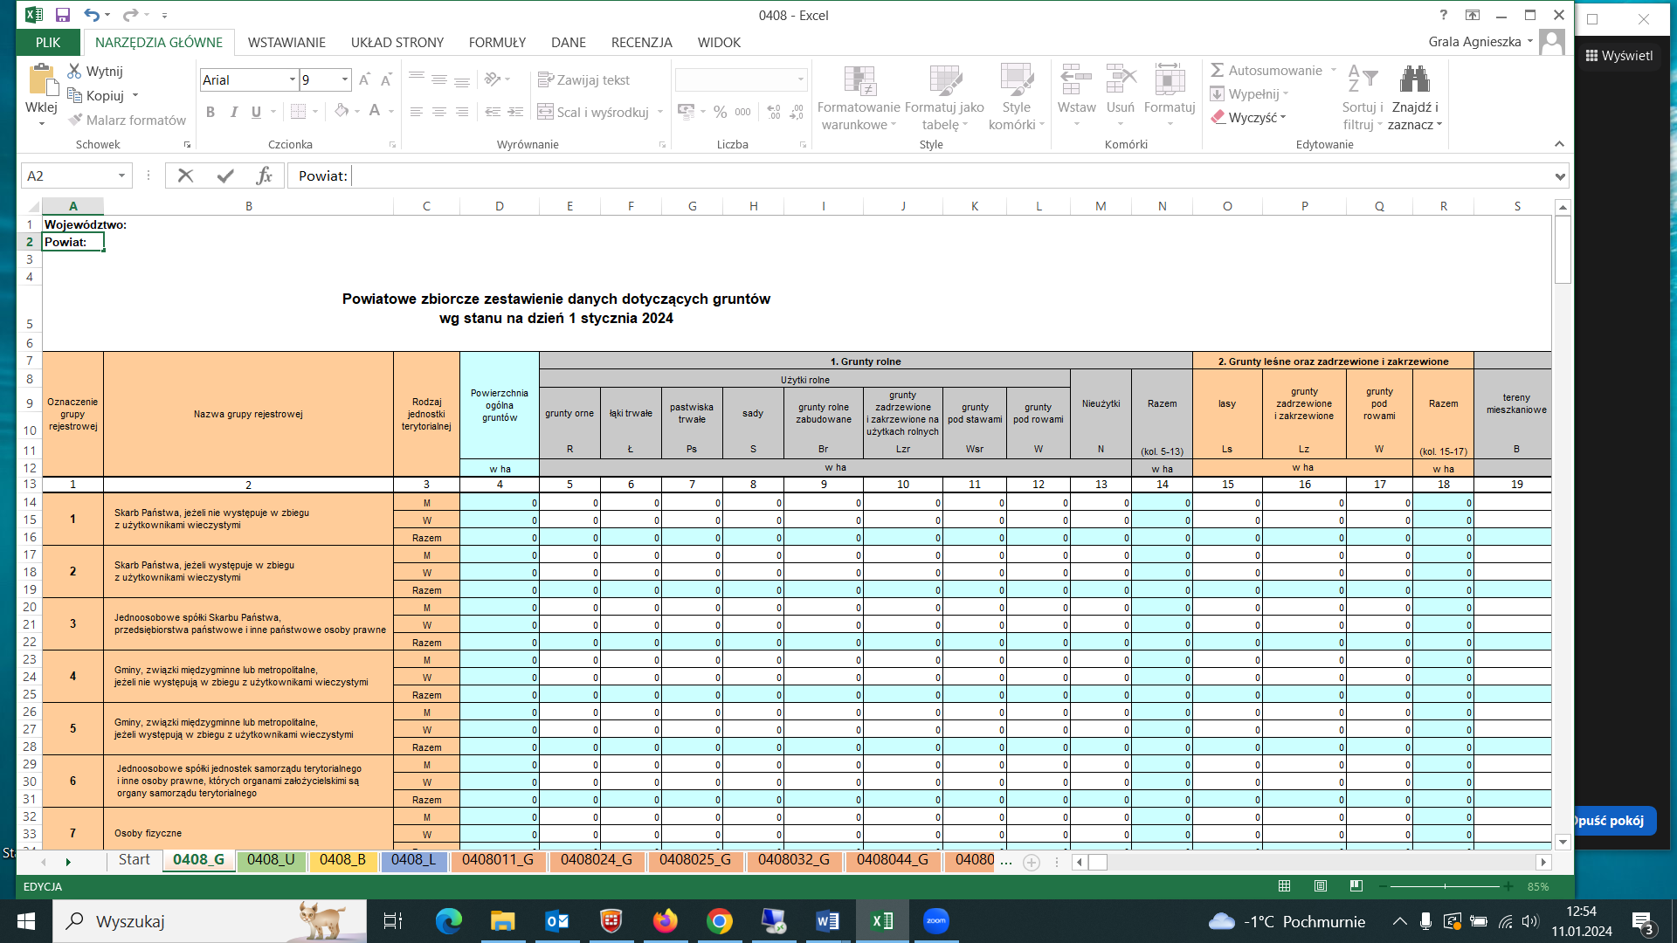Click the zoom slider in status bar
1677x943 pixels.
coord(1445,886)
